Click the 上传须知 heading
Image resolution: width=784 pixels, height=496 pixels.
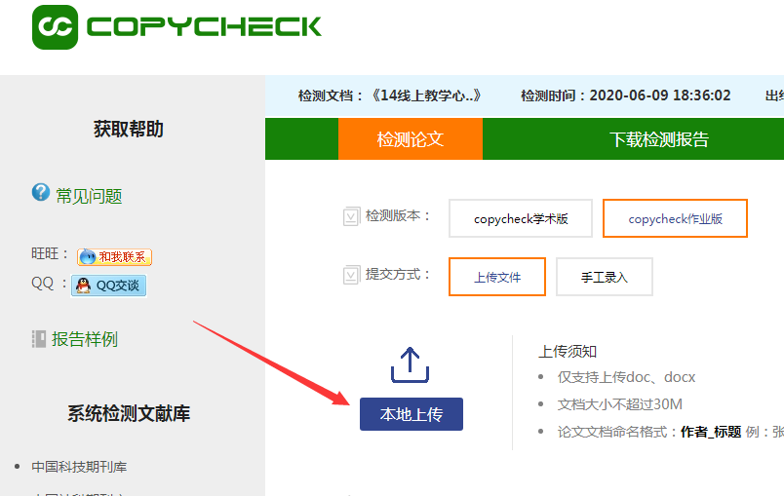pyautogui.click(x=568, y=351)
